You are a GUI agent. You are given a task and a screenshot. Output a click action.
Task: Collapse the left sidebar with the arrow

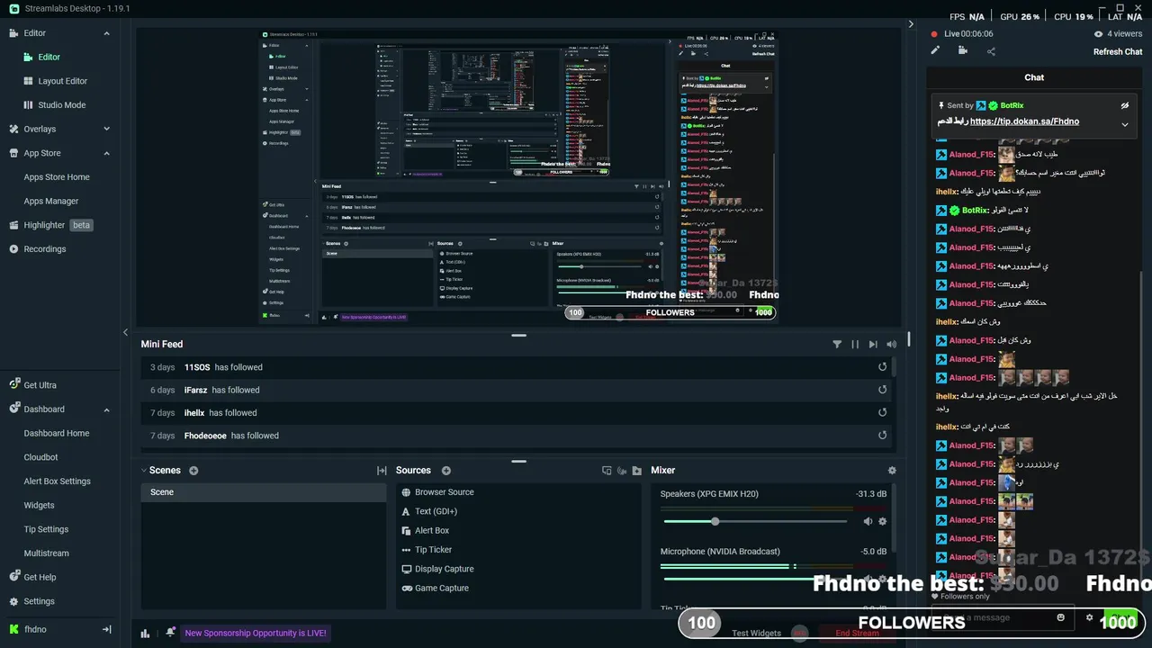[125, 333]
